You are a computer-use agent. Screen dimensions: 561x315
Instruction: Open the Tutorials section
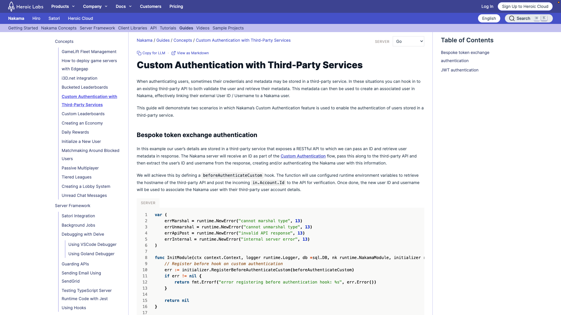pos(168,28)
